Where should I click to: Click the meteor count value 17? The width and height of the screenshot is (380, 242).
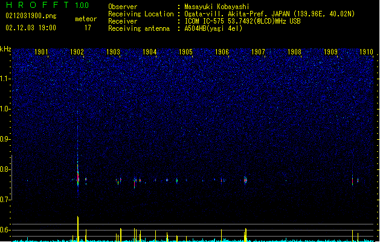(88, 28)
